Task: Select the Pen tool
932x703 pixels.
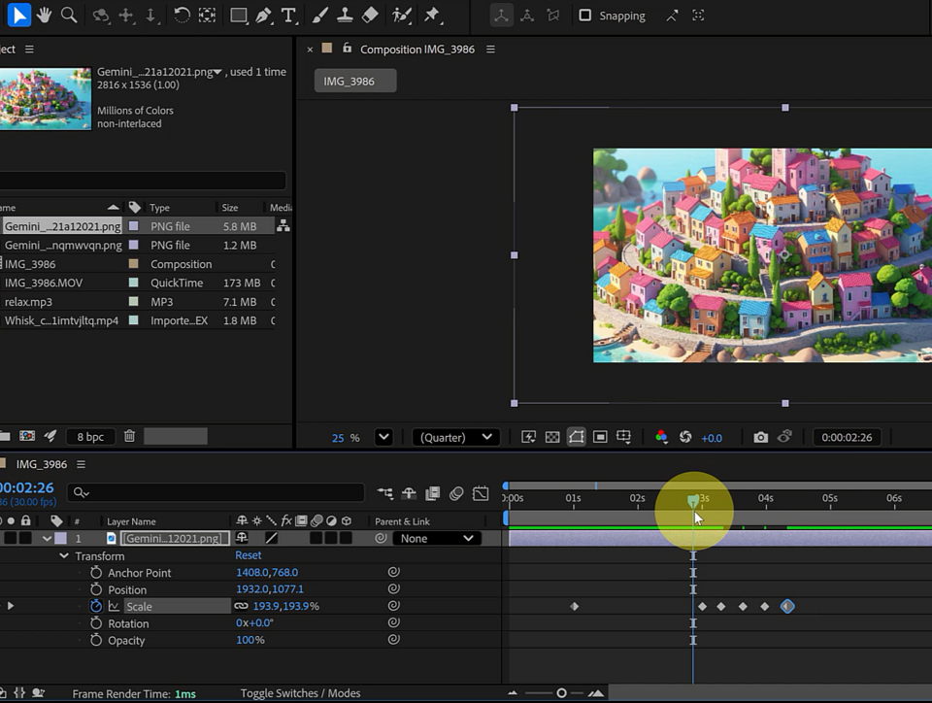Action: [264, 16]
